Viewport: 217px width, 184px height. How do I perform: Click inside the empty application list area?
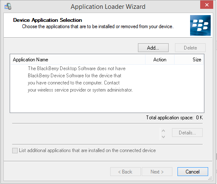pyautogui.click(x=107, y=102)
